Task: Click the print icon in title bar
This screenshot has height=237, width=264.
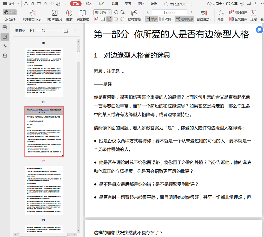Action: click(39, 4)
